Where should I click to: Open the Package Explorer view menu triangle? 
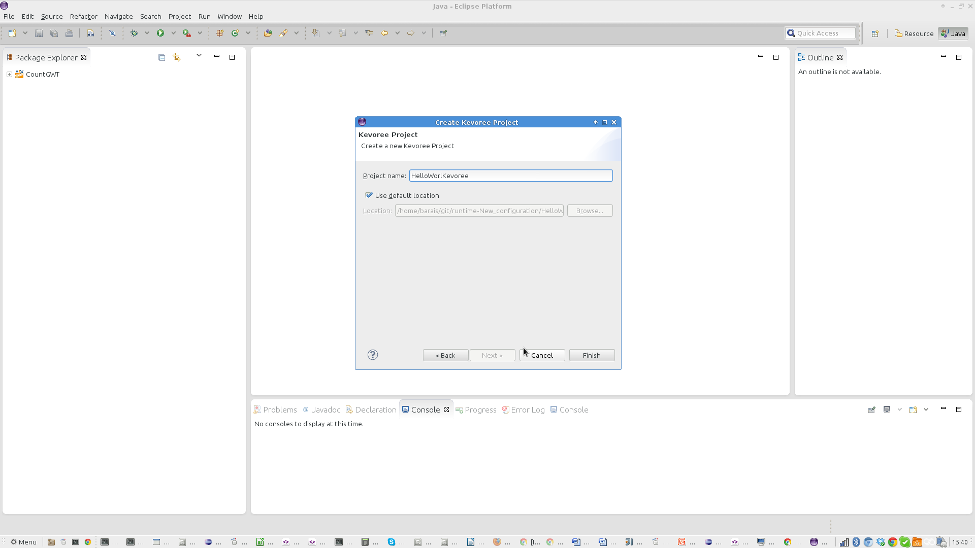click(199, 55)
